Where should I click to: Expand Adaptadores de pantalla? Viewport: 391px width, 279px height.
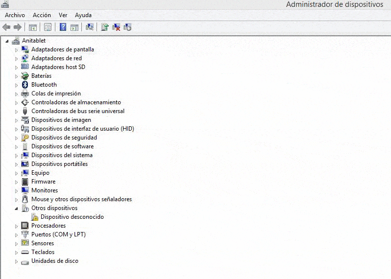[16, 50]
